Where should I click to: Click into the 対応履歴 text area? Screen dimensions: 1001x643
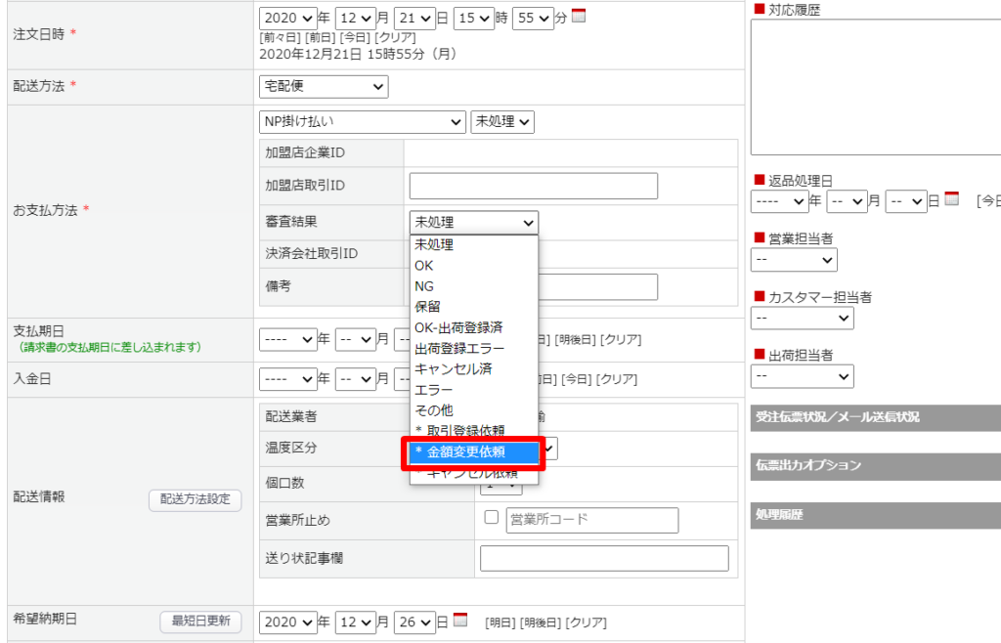click(x=875, y=87)
